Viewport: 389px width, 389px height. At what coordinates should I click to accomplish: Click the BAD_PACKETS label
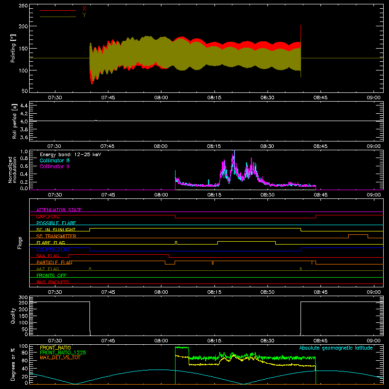[x=53, y=282]
